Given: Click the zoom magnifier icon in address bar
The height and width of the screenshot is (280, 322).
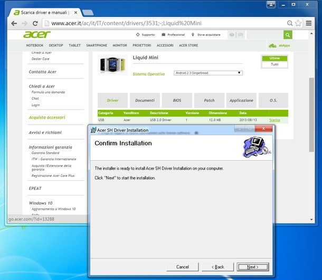Looking at the screenshot, I should pos(290,23).
